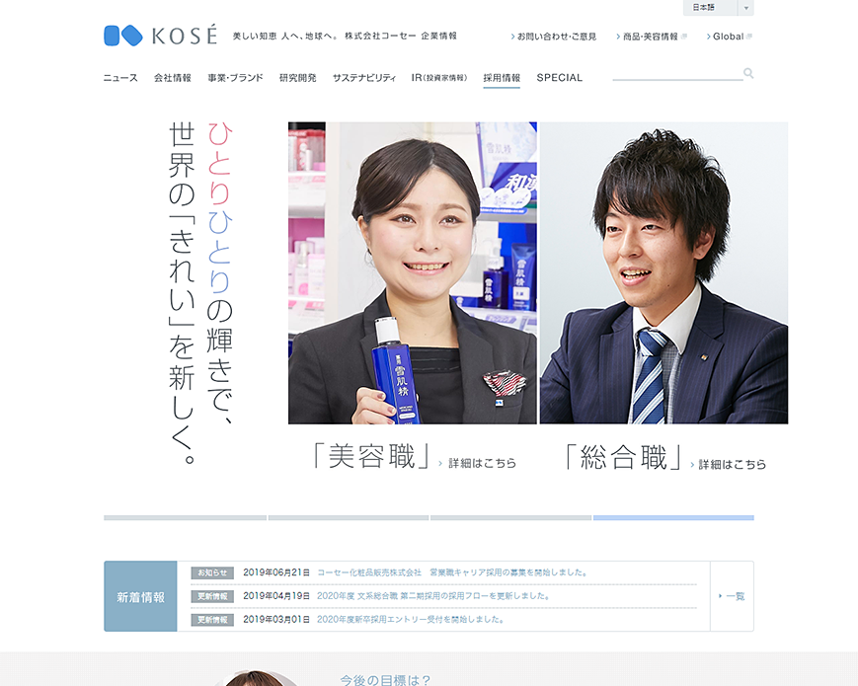Click the highlighted carousel indicator bar

(673, 517)
